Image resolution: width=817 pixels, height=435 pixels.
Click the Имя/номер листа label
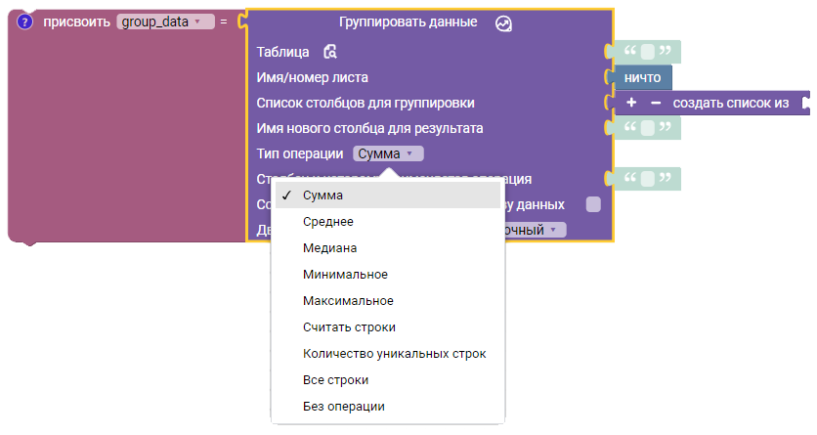click(312, 77)
